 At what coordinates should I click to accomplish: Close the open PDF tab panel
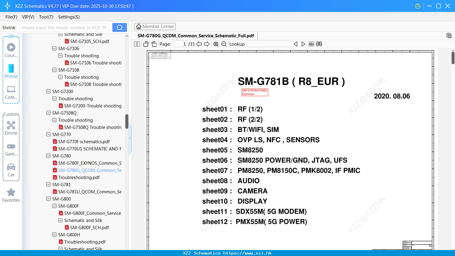point(449,36)
